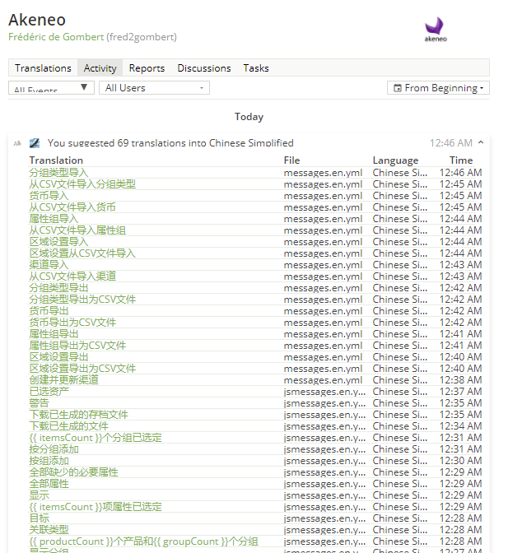The width and height of the screenshot is (508, 553).
Task: Click Chinese Si... in the 警告 row
Action: pos(399,403)
